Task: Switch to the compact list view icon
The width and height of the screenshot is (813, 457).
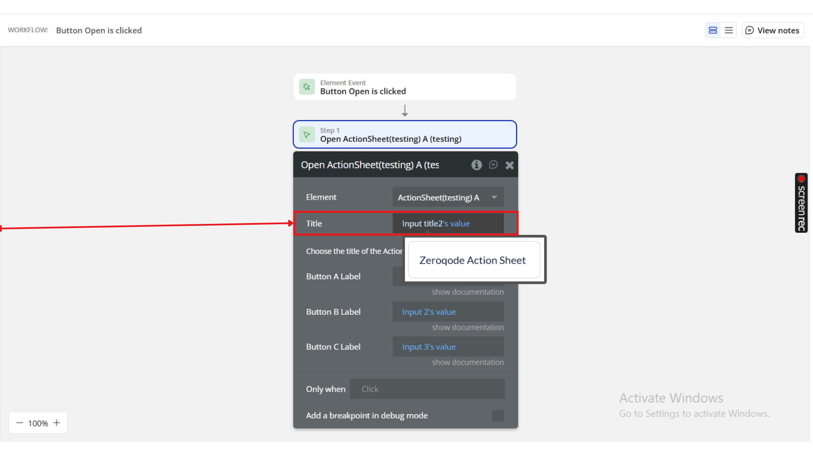Action: click(729, 30)
